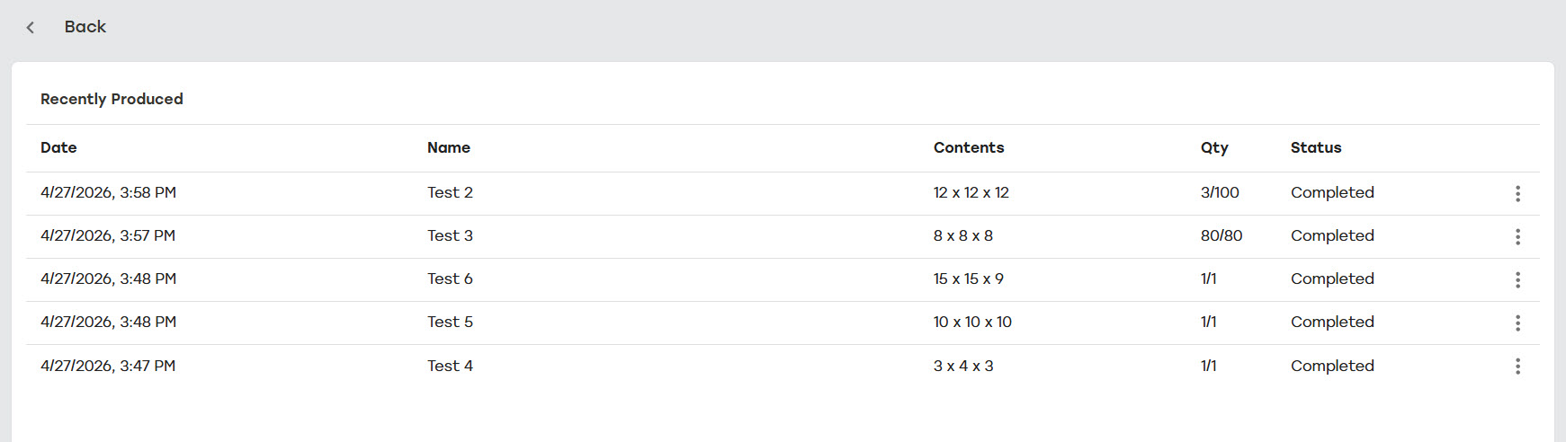The height and width of the screenshot is (442, 1566).
Task: Go back using the Back label
Action: tap(85, 27)
